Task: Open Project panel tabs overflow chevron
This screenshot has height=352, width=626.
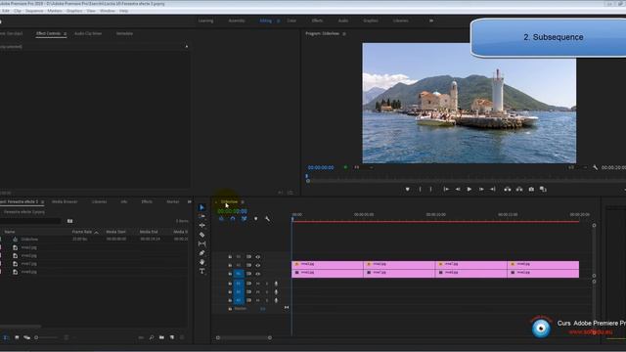Action: coord(189,202)
